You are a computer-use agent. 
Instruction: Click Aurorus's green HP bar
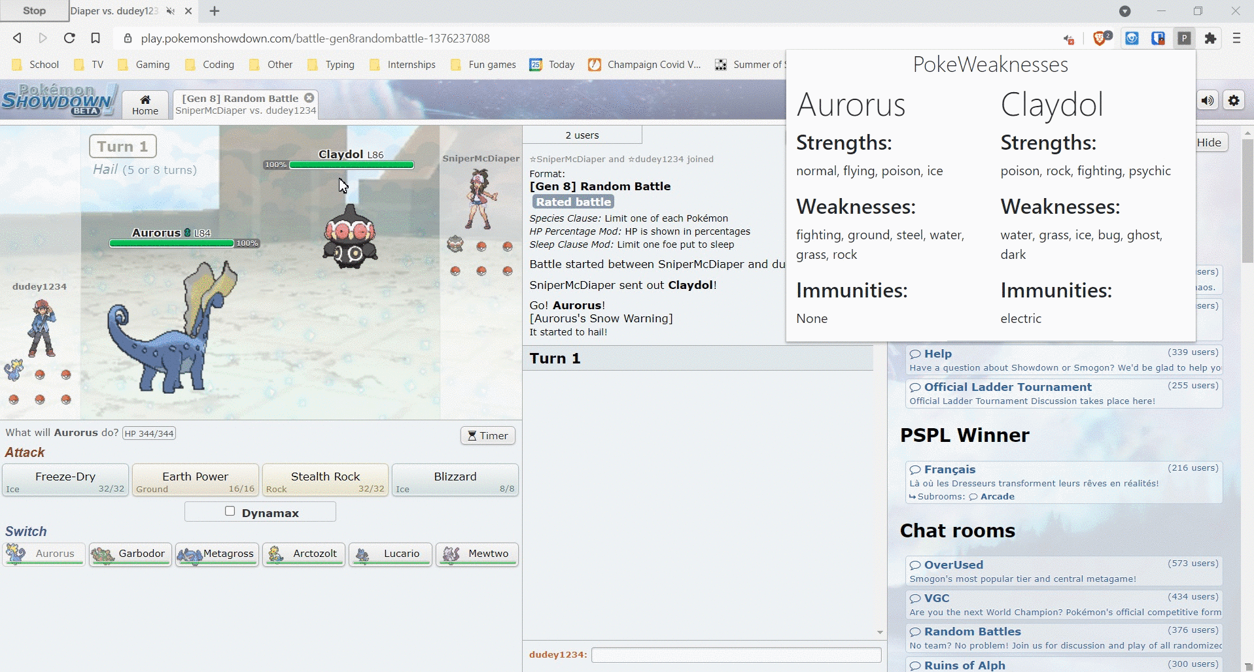[x=170, y=243]
